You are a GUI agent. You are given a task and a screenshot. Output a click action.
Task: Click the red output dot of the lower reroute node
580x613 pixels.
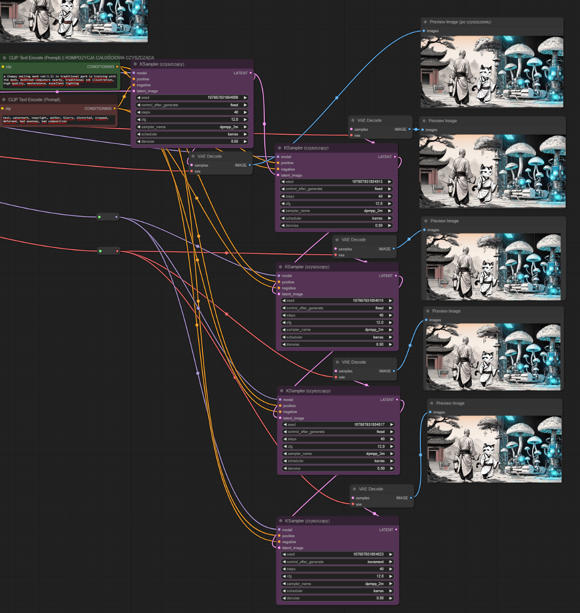coord(117,251)
